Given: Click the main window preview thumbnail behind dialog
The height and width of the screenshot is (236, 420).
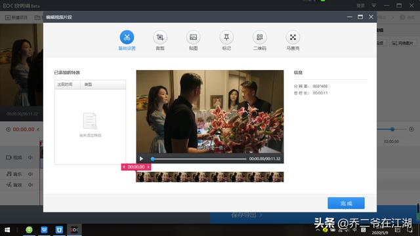Looking at the screenshot, I should tap(22, 65).
